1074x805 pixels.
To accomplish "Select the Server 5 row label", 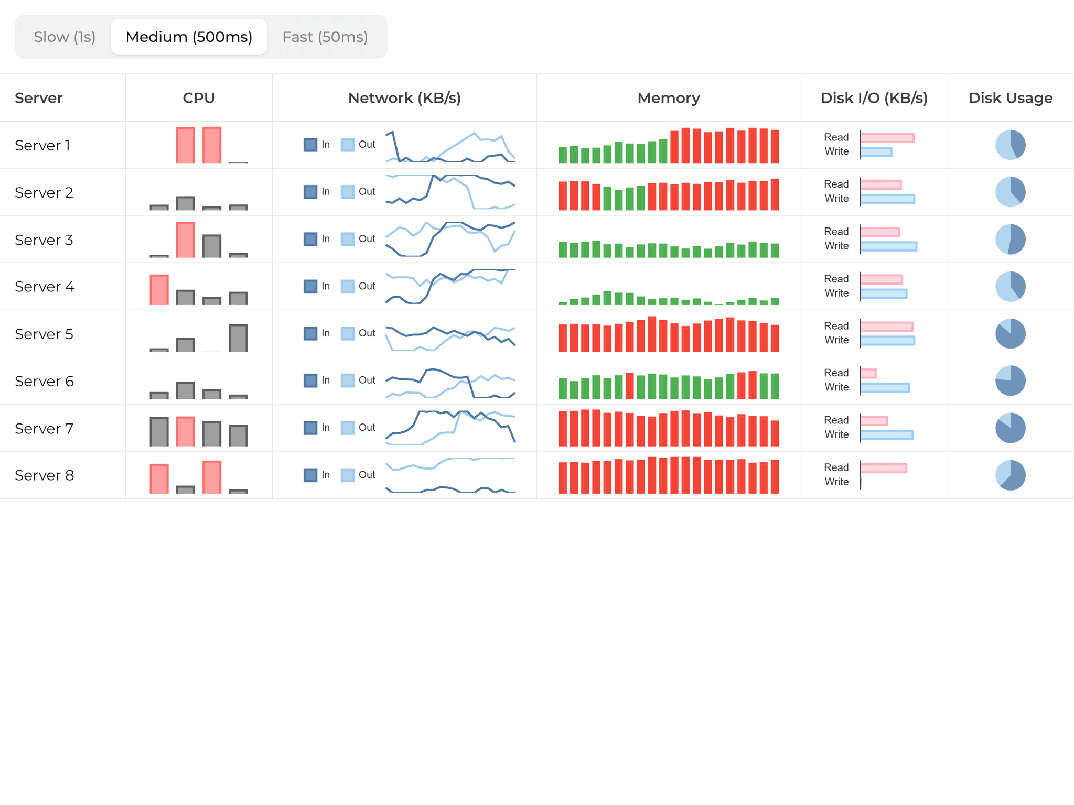I will [44, 334].
